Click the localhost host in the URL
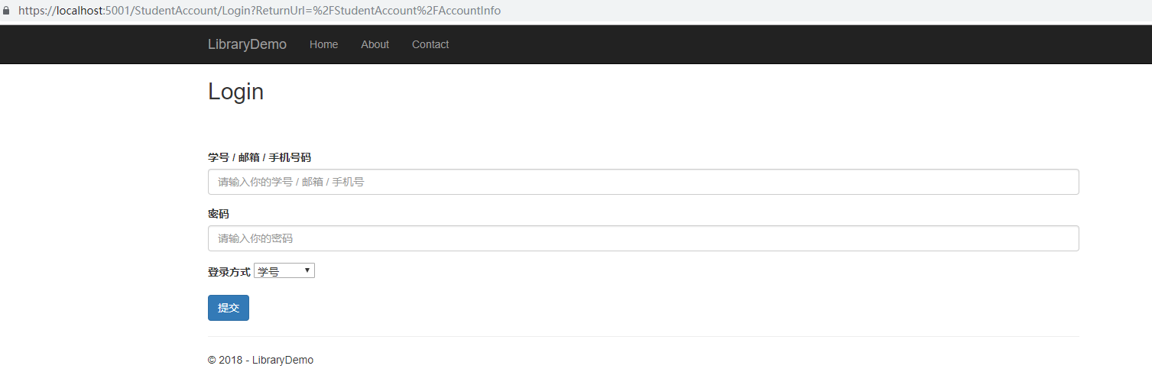This screenshot has height=385, width=1152. tap(80, 11)
